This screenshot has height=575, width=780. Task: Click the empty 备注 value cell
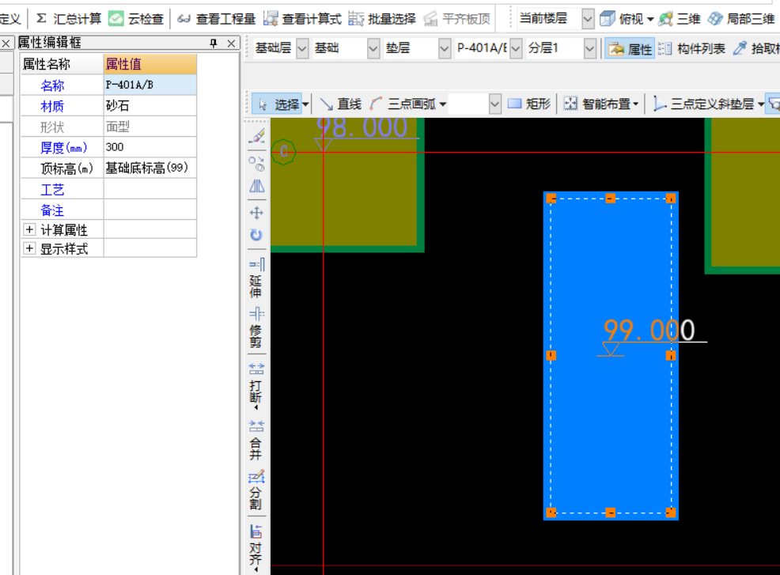click(x=150, y=210)
